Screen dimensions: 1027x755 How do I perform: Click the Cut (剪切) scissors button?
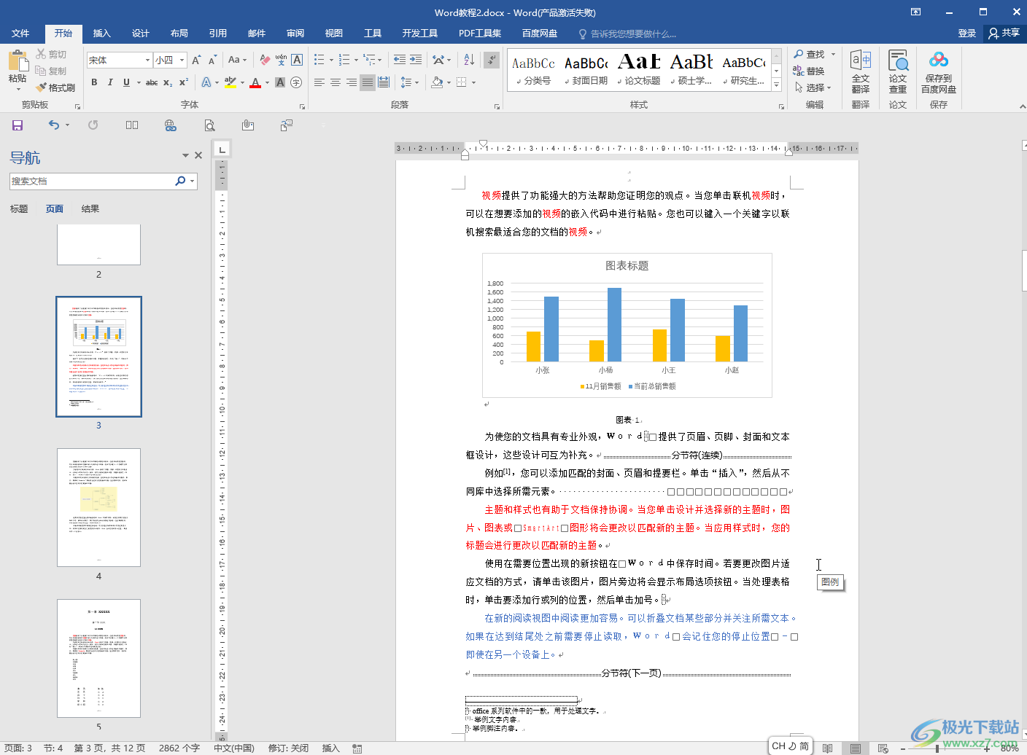tap(51, 55)
